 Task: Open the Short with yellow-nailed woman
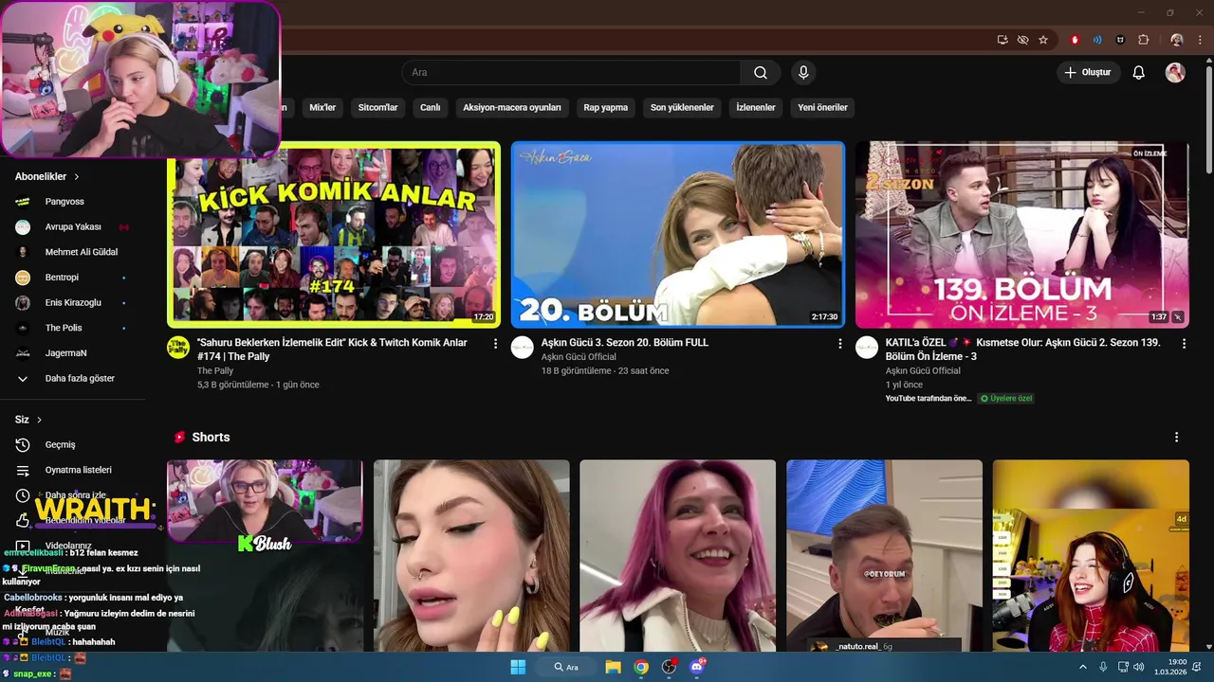(x=471, y=556)
